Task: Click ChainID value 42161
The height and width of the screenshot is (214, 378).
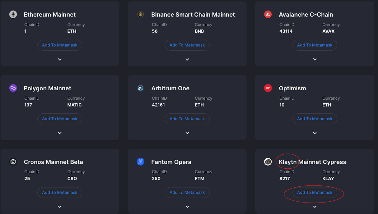Action: pyautogui.click(x=158, y=105)
